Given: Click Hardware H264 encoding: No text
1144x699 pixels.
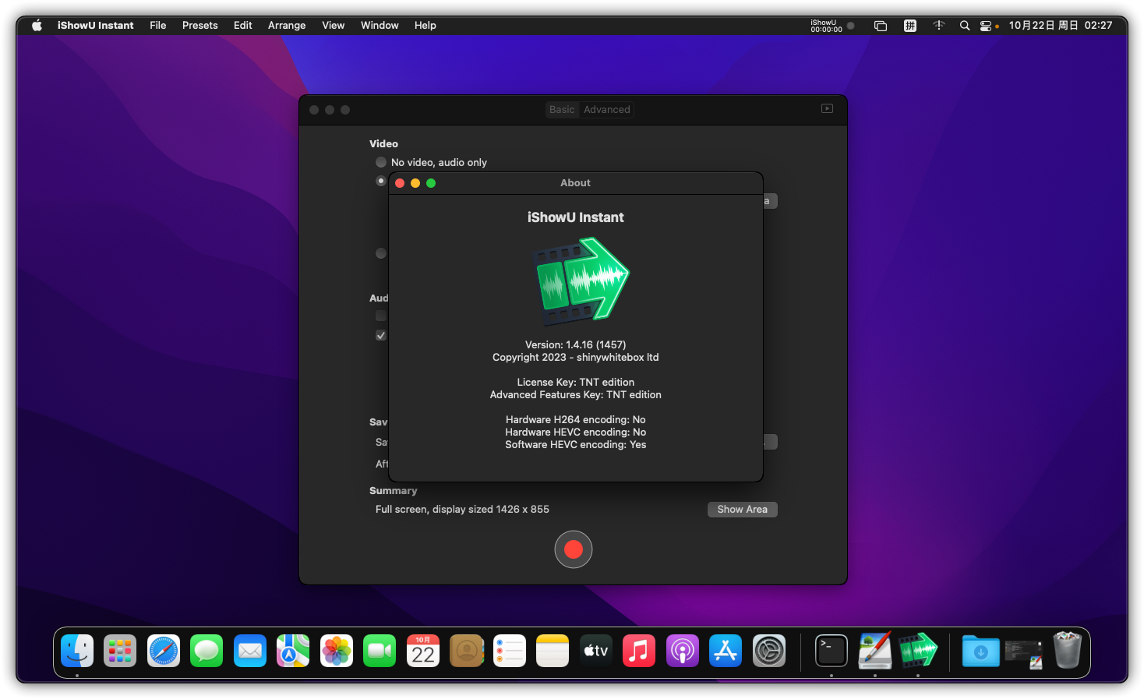Looking at the screenshot, I should [576, 419].
